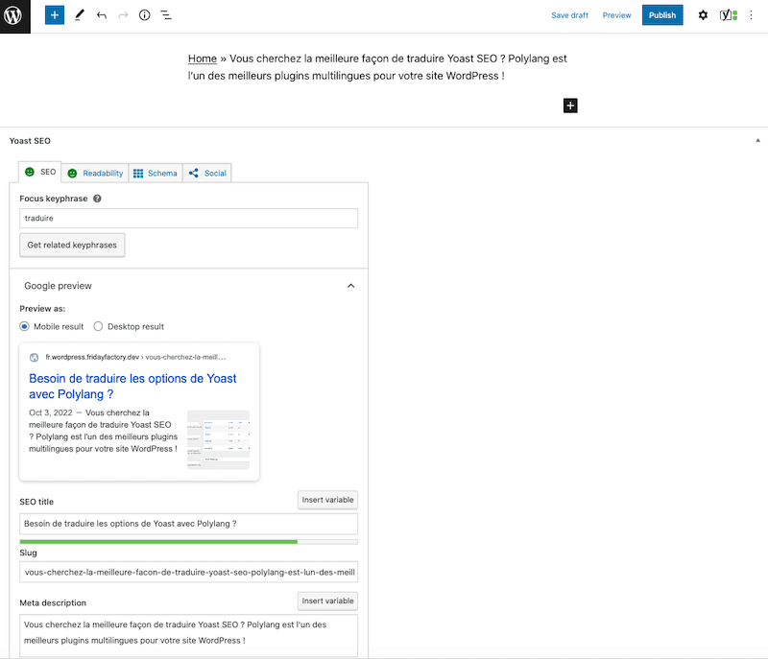Select Mobile result preview option
The height and width of the screenshot is (659, 768).
(x=24, y=326)
